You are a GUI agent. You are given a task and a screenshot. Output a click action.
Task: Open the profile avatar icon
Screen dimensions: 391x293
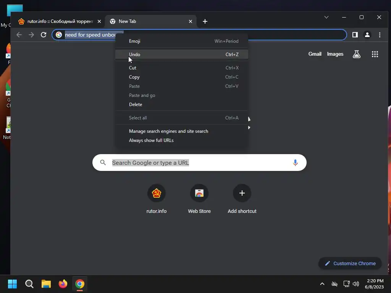tap(367, 35)
